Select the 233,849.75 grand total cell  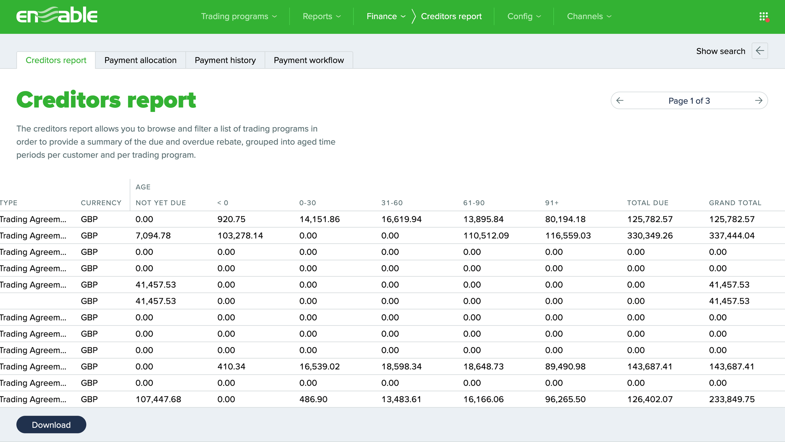(x=732, y=399)
